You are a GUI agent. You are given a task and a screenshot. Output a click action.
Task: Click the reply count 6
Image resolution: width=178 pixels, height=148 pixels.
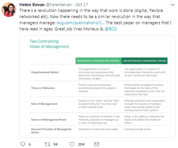pyautogui.click(x=30, y=145)
